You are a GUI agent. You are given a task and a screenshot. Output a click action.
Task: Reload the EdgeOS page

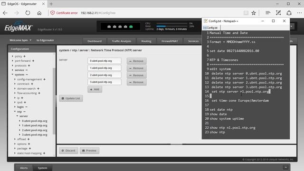[x=28, y=13]
